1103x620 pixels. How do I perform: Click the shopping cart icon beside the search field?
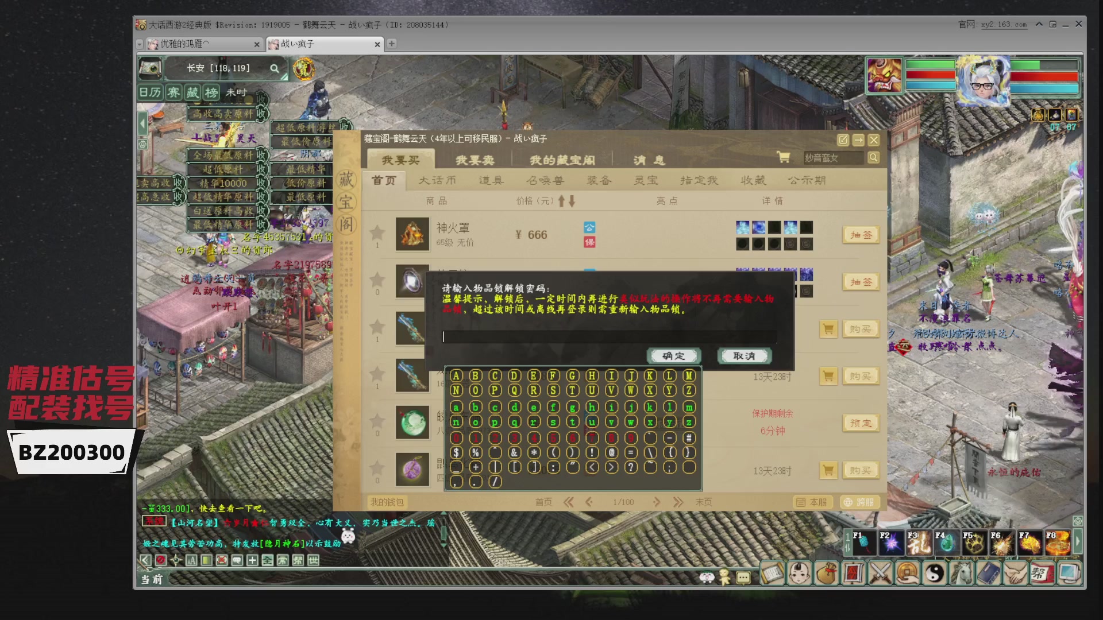(782, 157)
